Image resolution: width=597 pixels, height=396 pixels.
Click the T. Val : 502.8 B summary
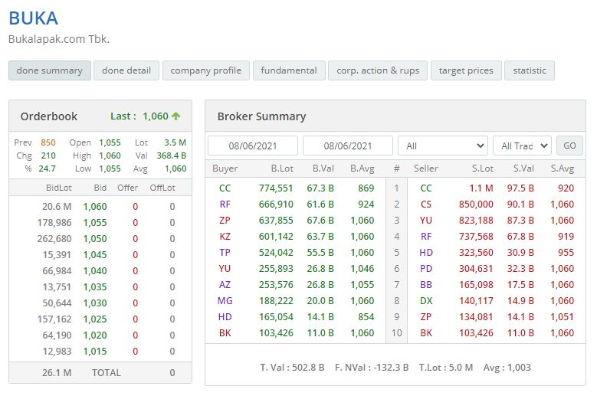coord(293,368)
